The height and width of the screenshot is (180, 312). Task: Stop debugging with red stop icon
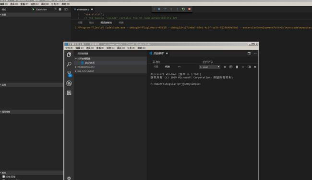point(190,9)
